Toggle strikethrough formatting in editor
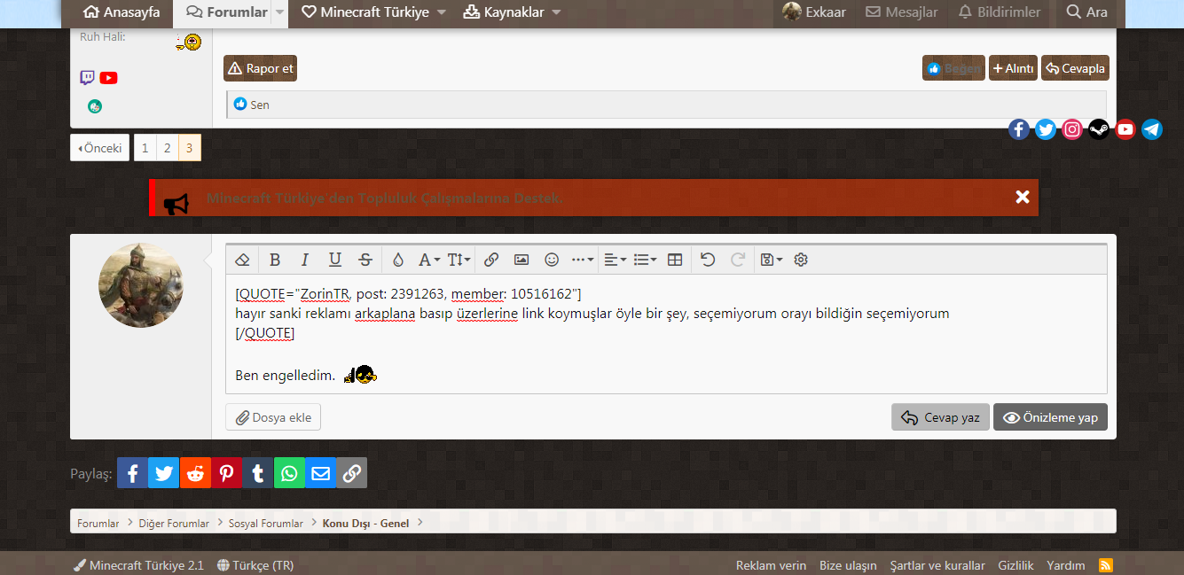 tap(365, 260)
